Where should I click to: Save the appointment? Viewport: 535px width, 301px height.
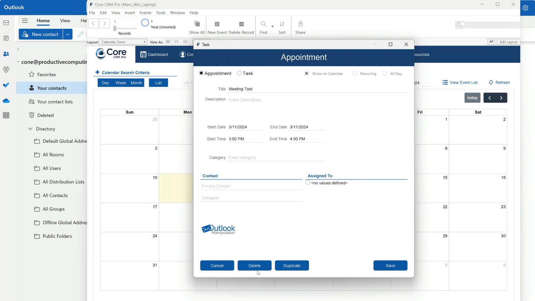(390, 265)
